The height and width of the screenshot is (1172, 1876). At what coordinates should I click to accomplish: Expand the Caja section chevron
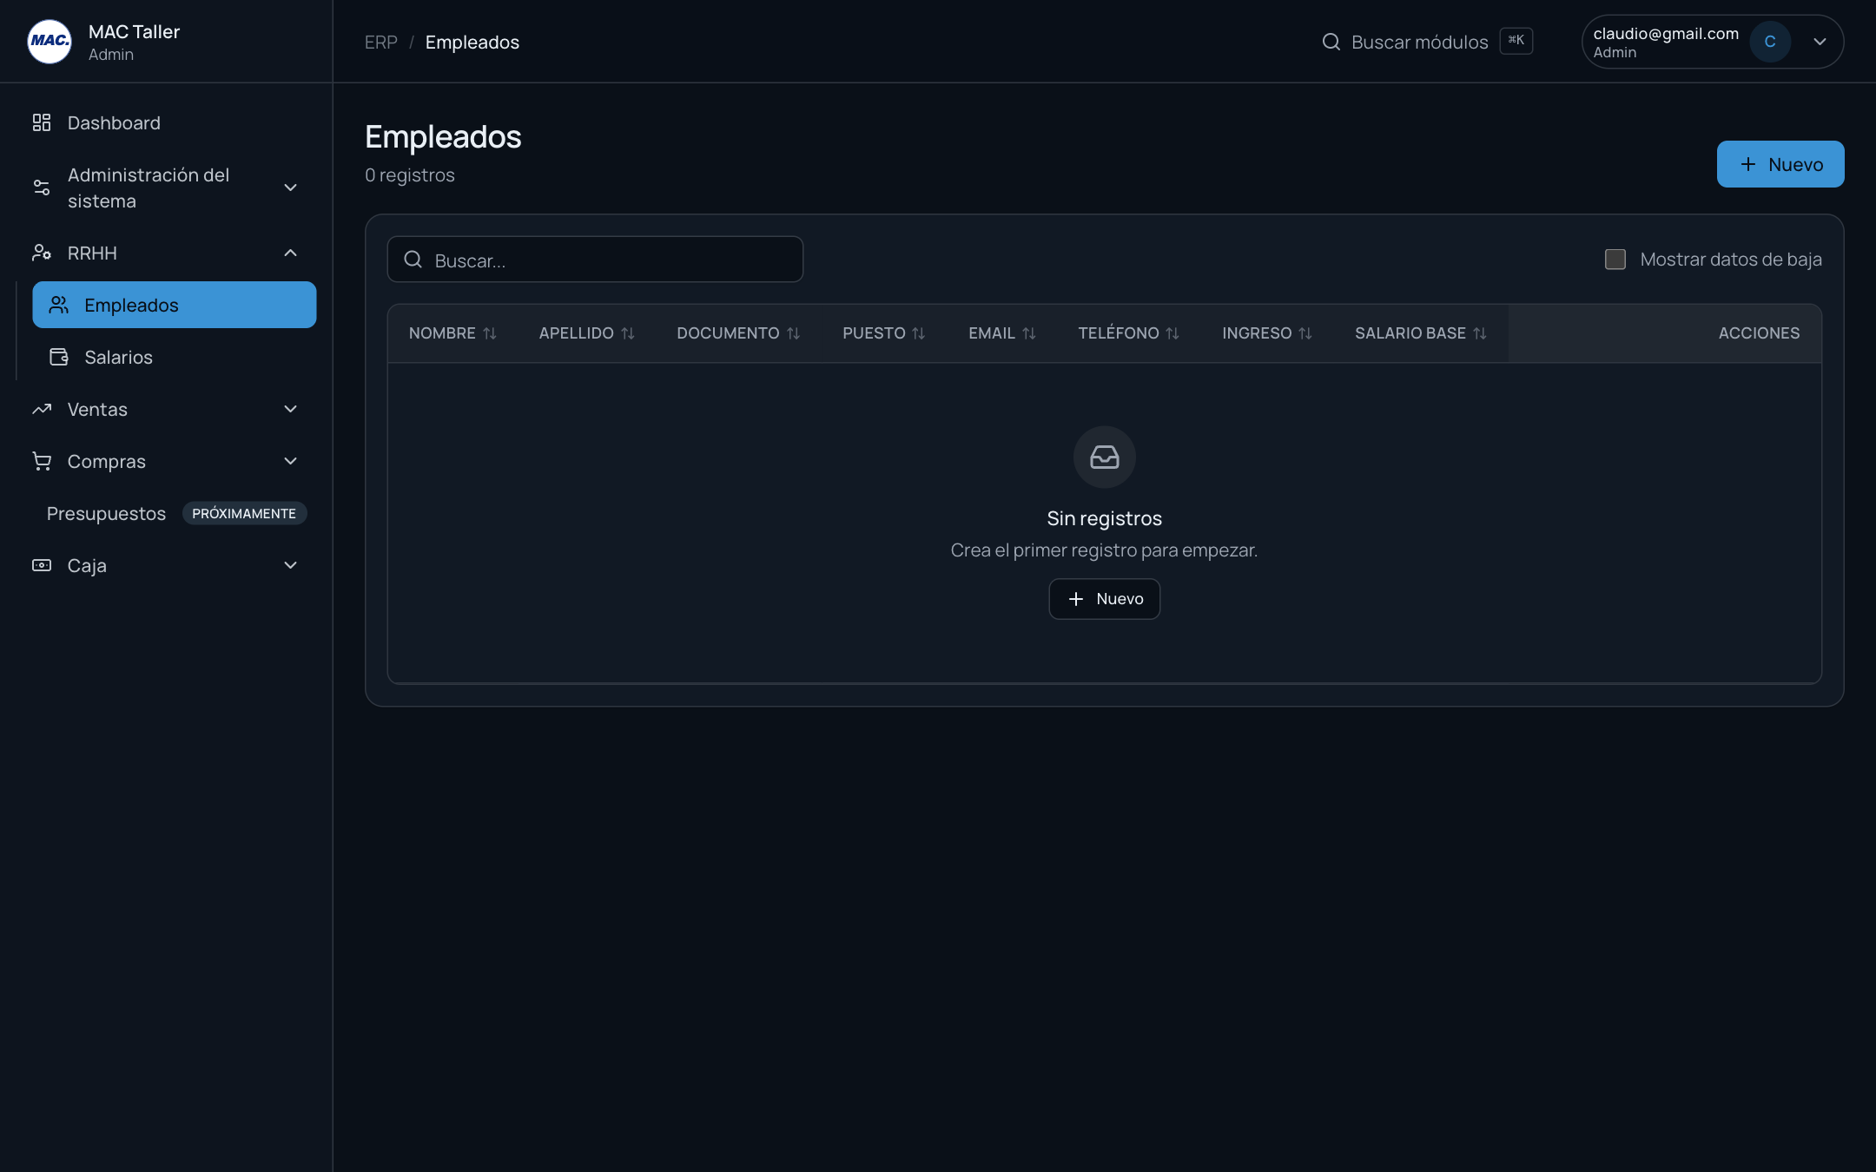(x=291, y=565)
